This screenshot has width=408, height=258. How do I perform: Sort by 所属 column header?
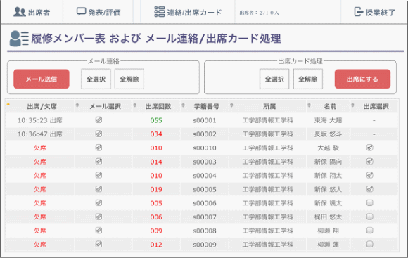[268, 106]
